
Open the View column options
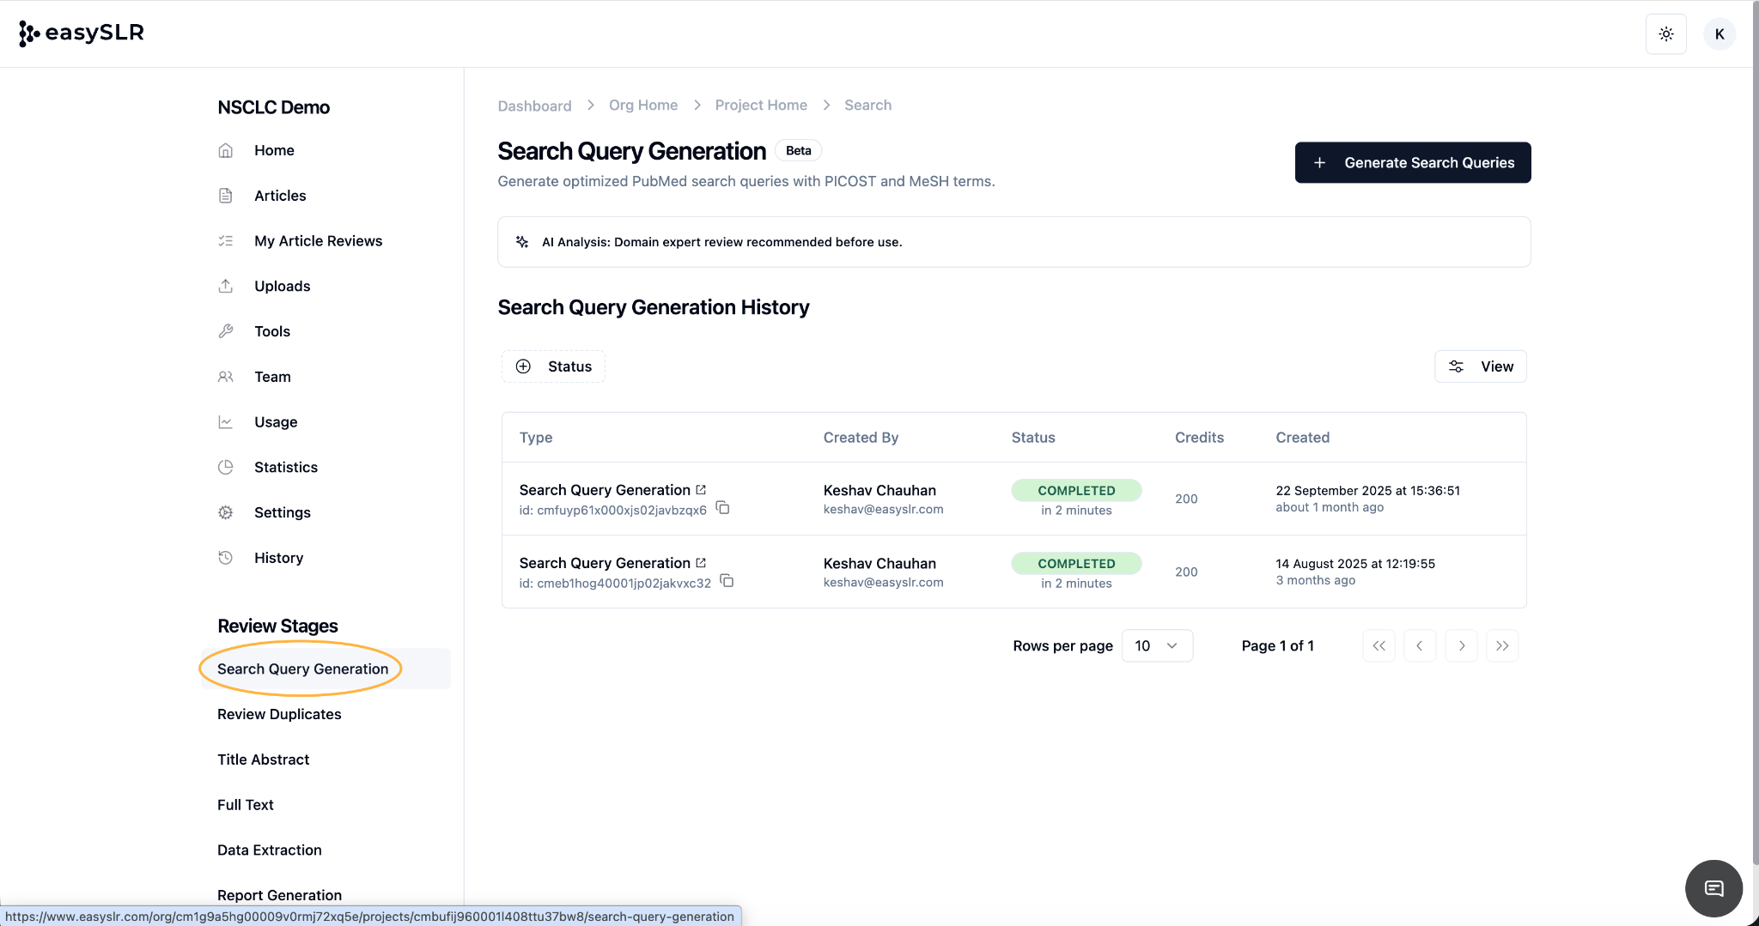pyautogui.click(x=1480, y=366)
